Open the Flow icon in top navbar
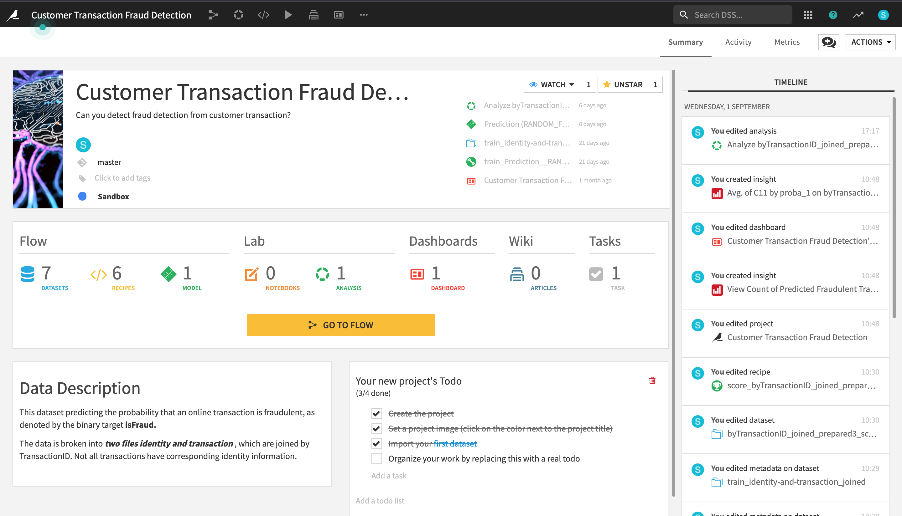This screenshot has width=902, height=516. pyautogui.click(x=213, y=15)
